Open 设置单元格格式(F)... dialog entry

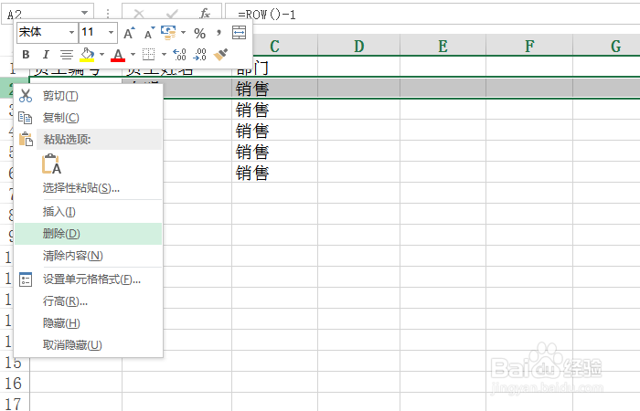(88, 279)
